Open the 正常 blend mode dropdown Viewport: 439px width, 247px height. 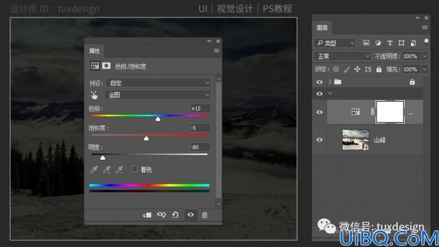[x=342, y=56]
